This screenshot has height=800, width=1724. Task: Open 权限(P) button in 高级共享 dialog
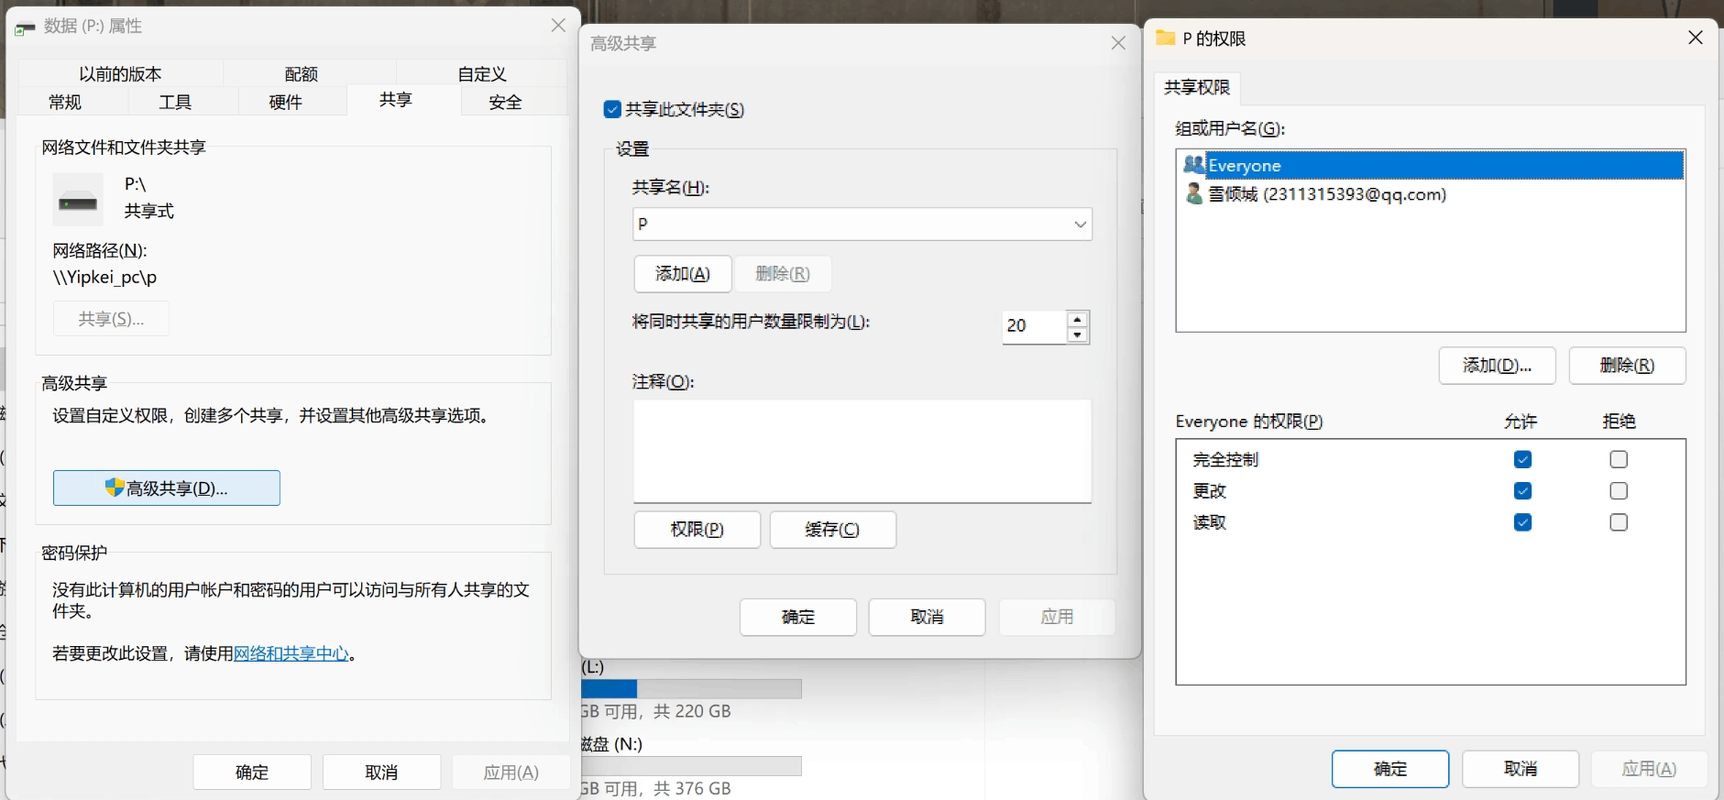click(x=697, y=529)
